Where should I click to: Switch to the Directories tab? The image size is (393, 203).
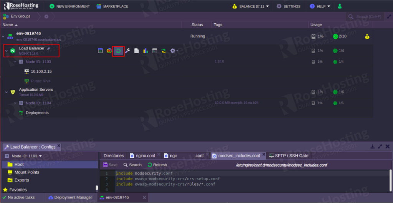point(114,156)
